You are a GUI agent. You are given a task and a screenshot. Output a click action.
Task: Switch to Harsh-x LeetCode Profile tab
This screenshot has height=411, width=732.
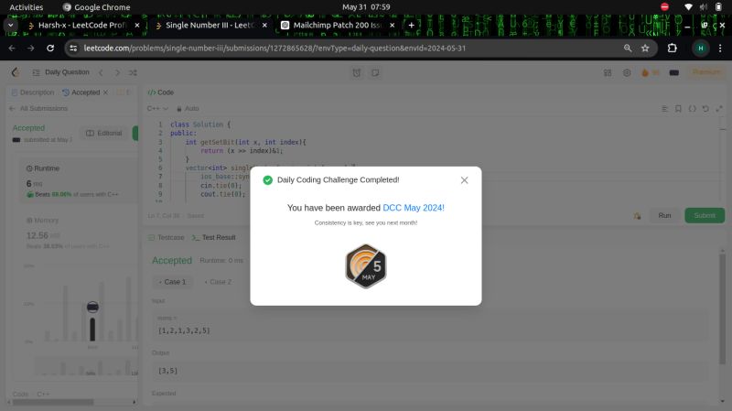pos(81,26)
